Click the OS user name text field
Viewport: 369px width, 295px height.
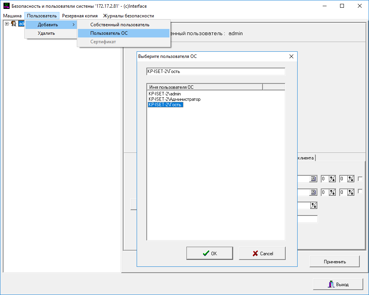tap(215, 71)
